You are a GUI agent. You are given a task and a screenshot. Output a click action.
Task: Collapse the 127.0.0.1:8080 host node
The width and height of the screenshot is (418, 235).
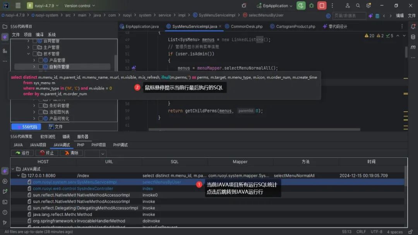click(x=19, y=175)
